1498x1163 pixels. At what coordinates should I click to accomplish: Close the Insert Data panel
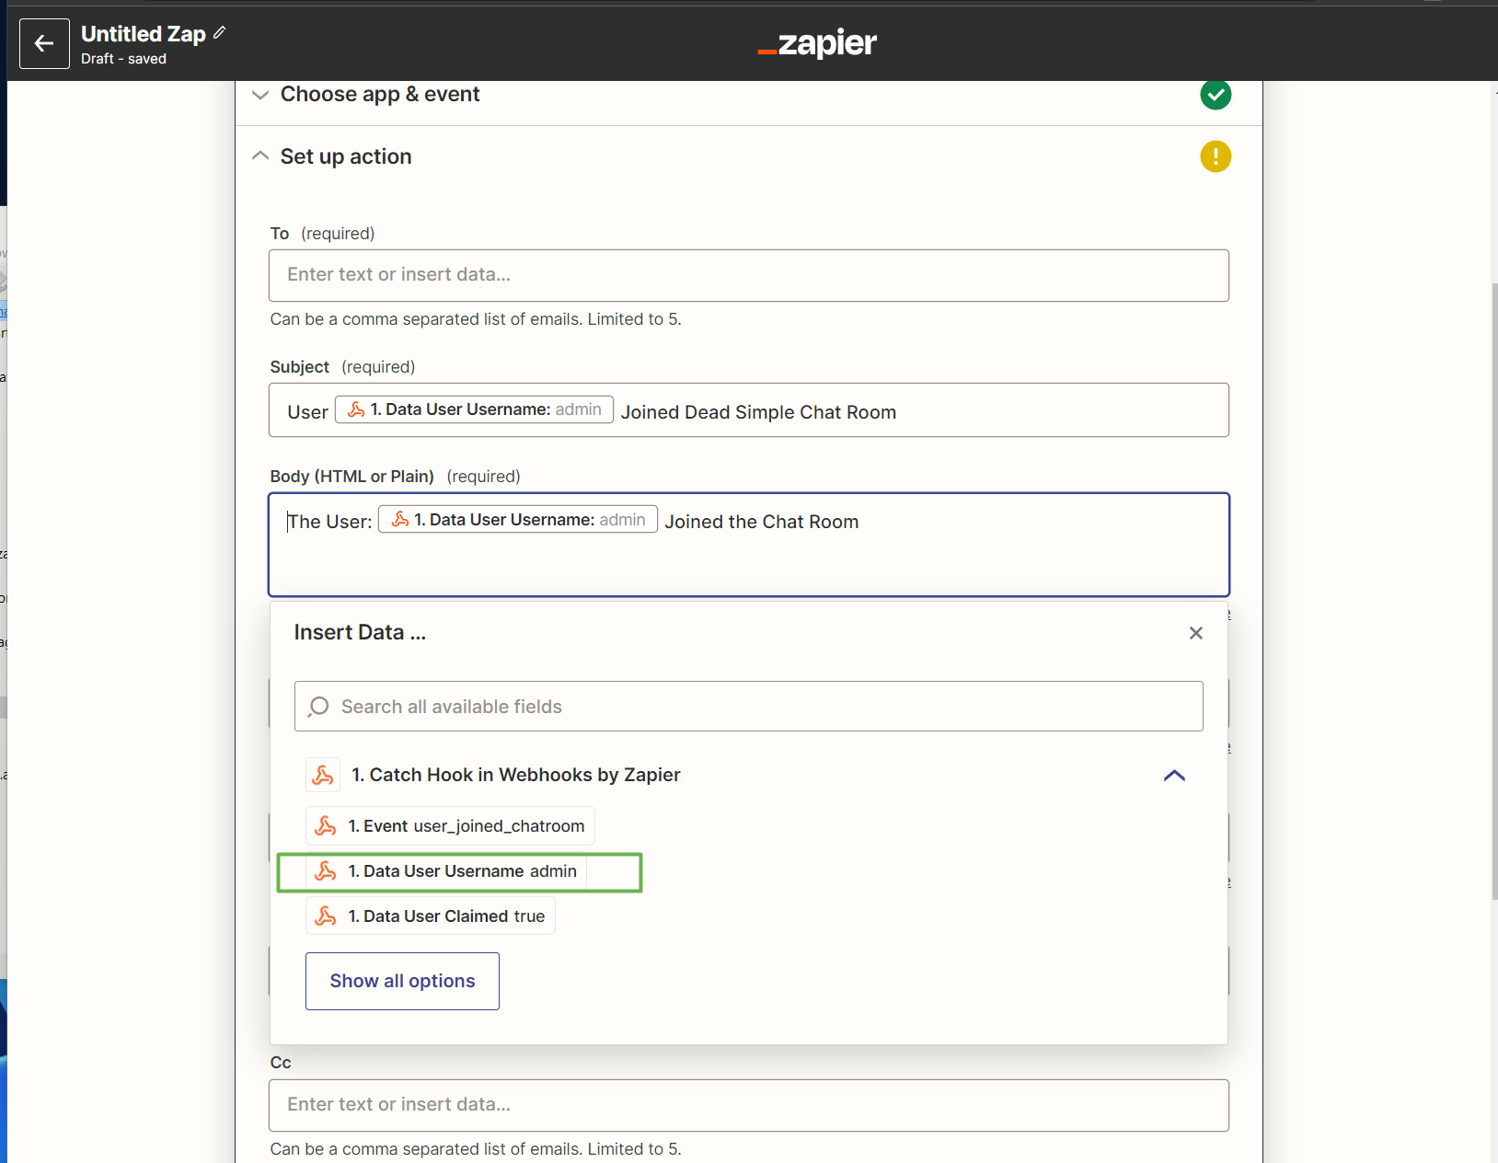(1195, 633)
